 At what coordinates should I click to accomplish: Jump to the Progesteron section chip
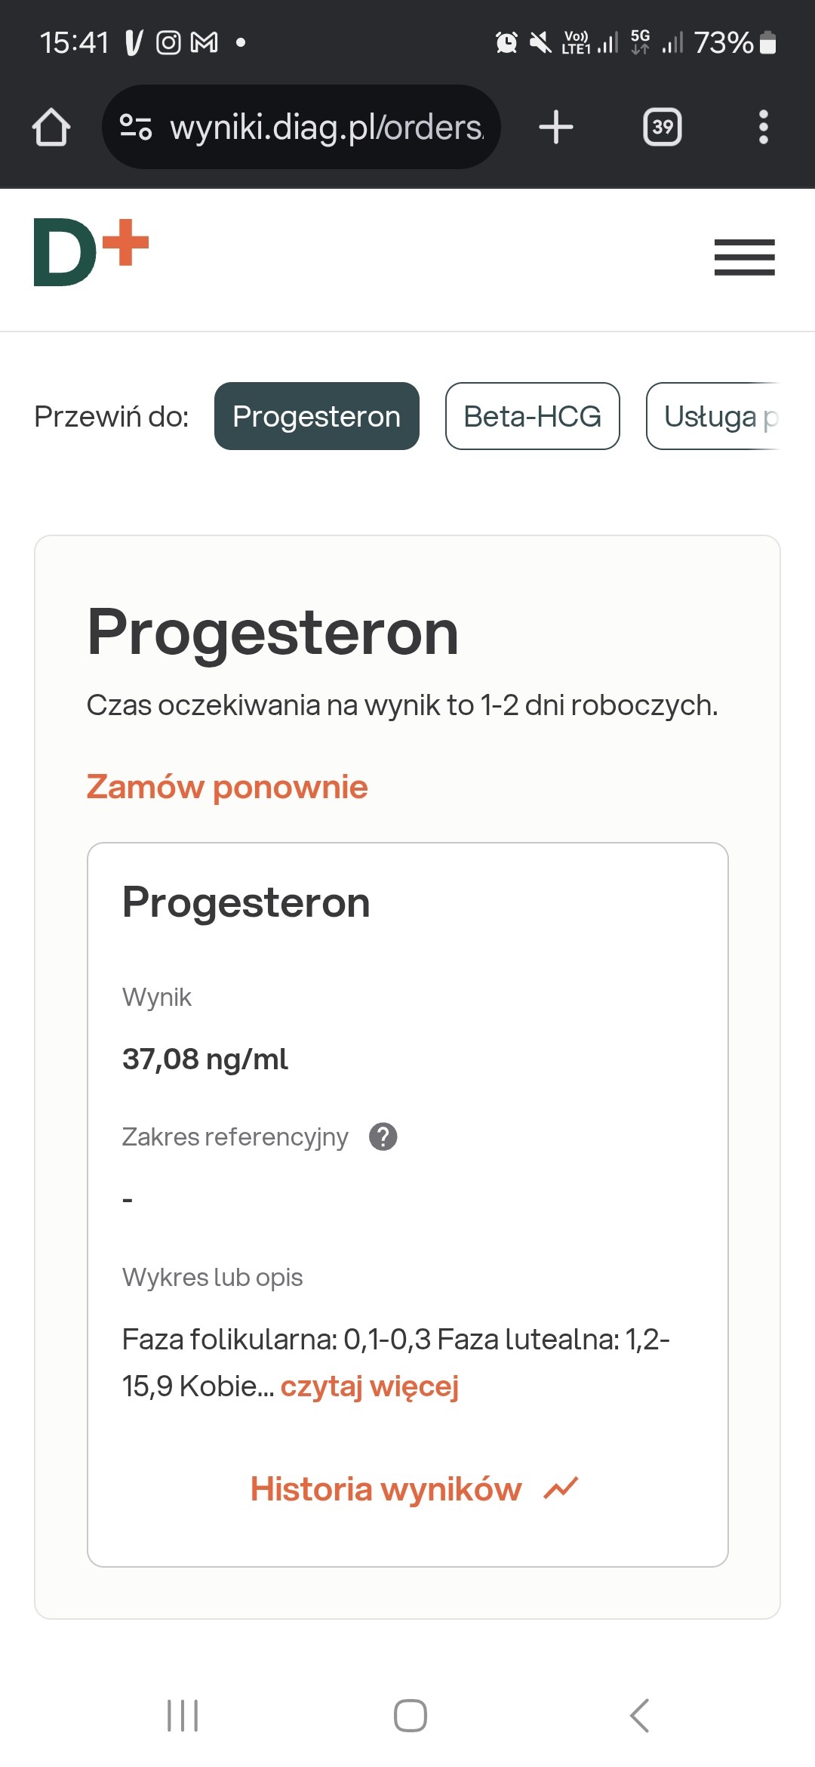[316, 416]
